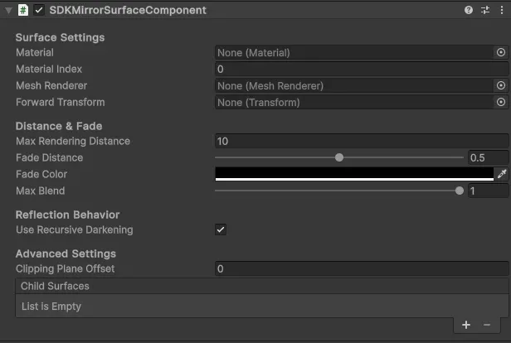Disable the SDKMirrorSurfaceComponent enable checkbox
Viewport: 511px width, 343px height.
coord(39,10)
